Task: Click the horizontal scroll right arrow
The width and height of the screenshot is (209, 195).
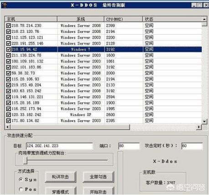Action: pos(199,127)
